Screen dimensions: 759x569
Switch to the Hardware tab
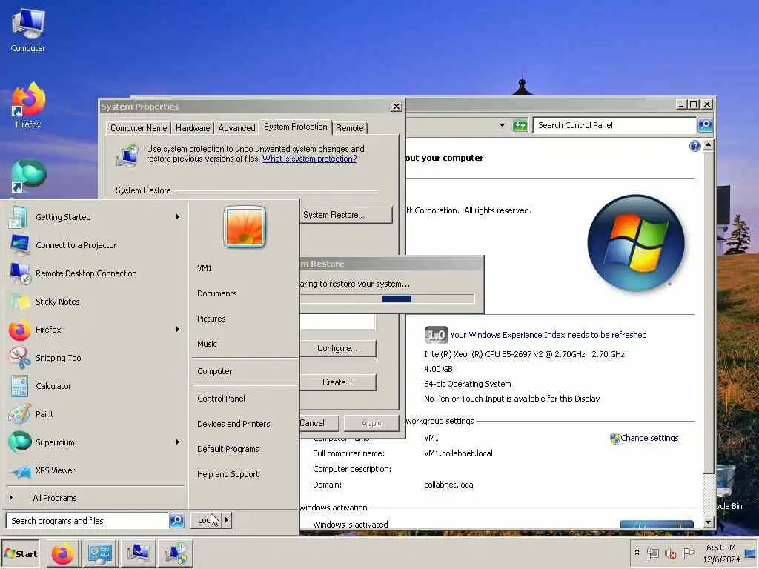(193, 127)
